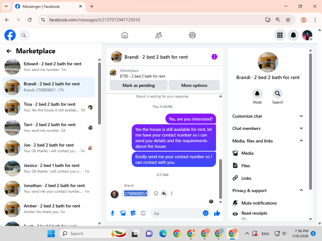
Task: Open Microsoft Edge from taskbar
Action: click(x=163, y=233)
